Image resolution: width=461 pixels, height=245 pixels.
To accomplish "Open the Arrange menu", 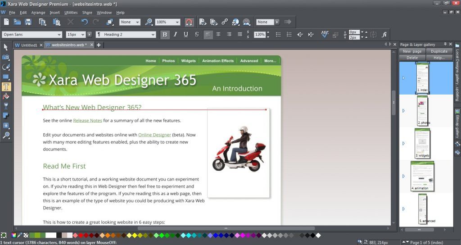I will click(x=38, y=13).
